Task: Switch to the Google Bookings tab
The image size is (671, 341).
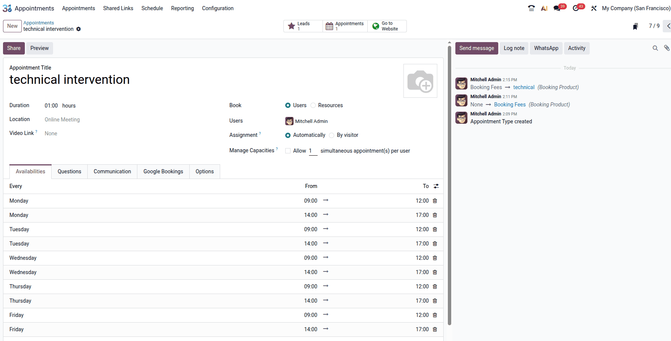Action: (x=163, y=171)
